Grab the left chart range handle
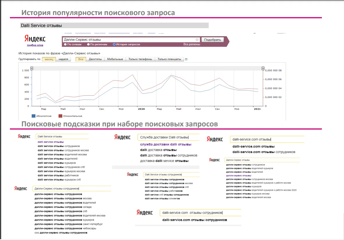 (32, 68)
